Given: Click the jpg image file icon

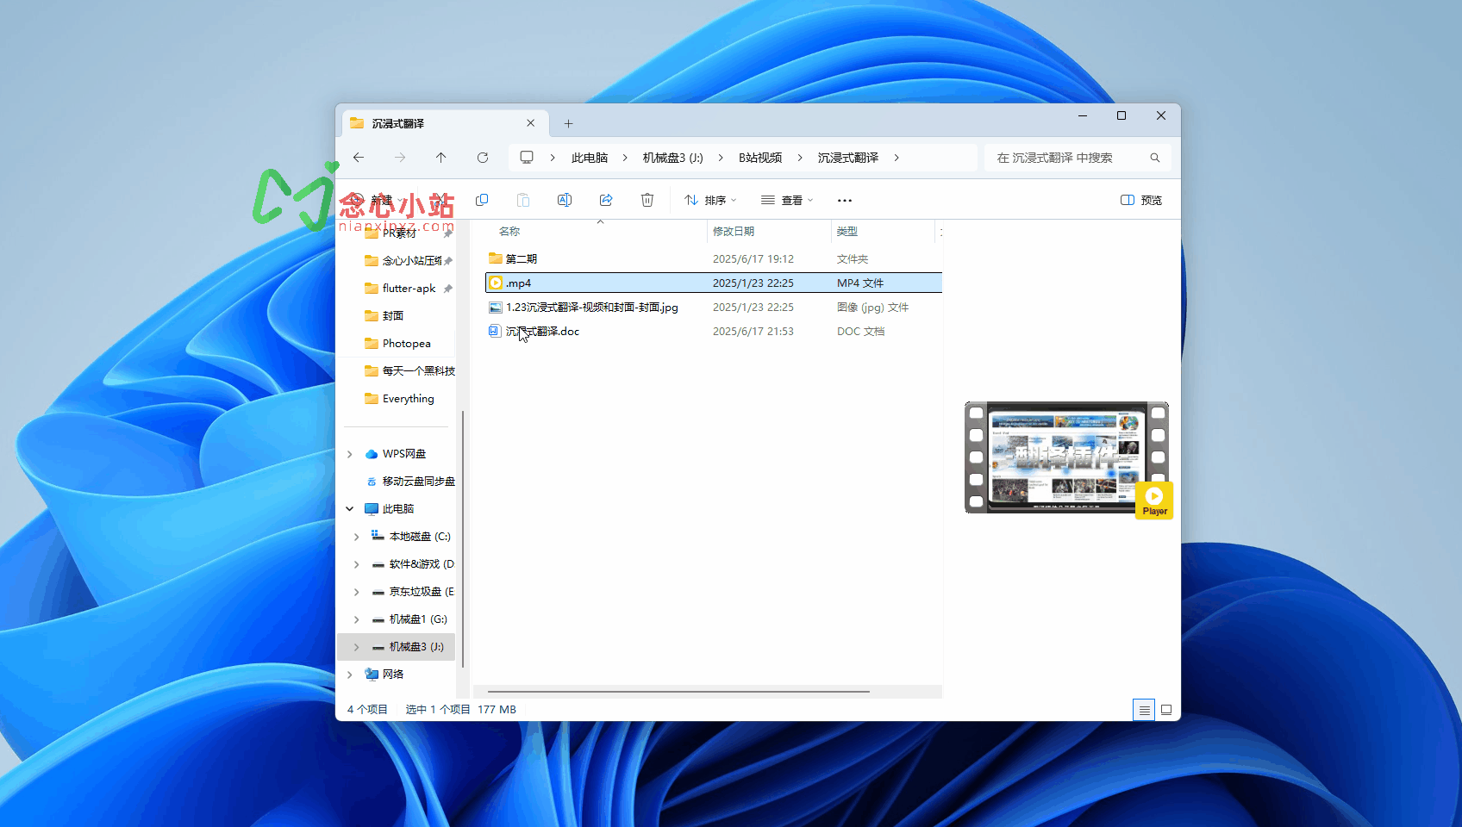Looking at the screenshot, I should [495, 307].
